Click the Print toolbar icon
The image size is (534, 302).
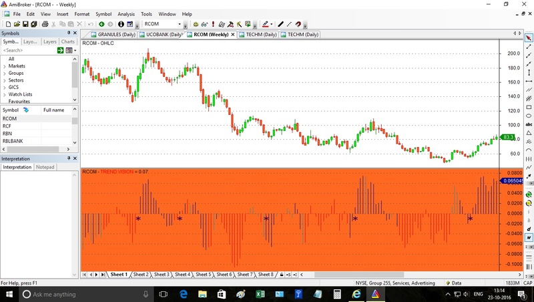point(45,24)
